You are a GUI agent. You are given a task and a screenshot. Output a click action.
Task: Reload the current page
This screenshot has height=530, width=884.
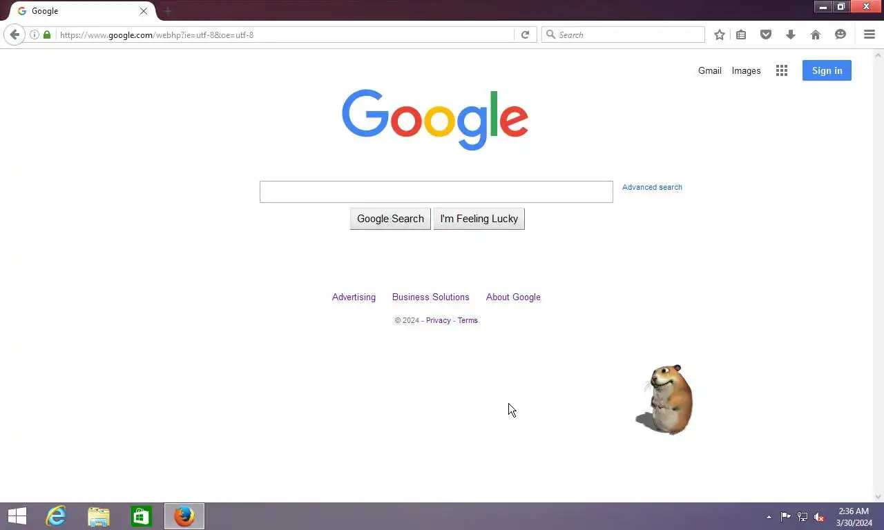point(525,35)
